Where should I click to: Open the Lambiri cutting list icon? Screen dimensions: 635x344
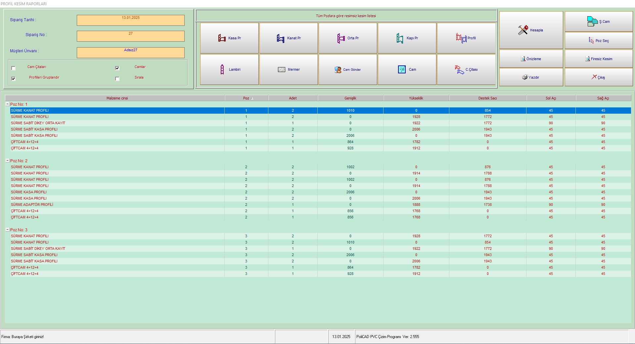click(222, 69)
